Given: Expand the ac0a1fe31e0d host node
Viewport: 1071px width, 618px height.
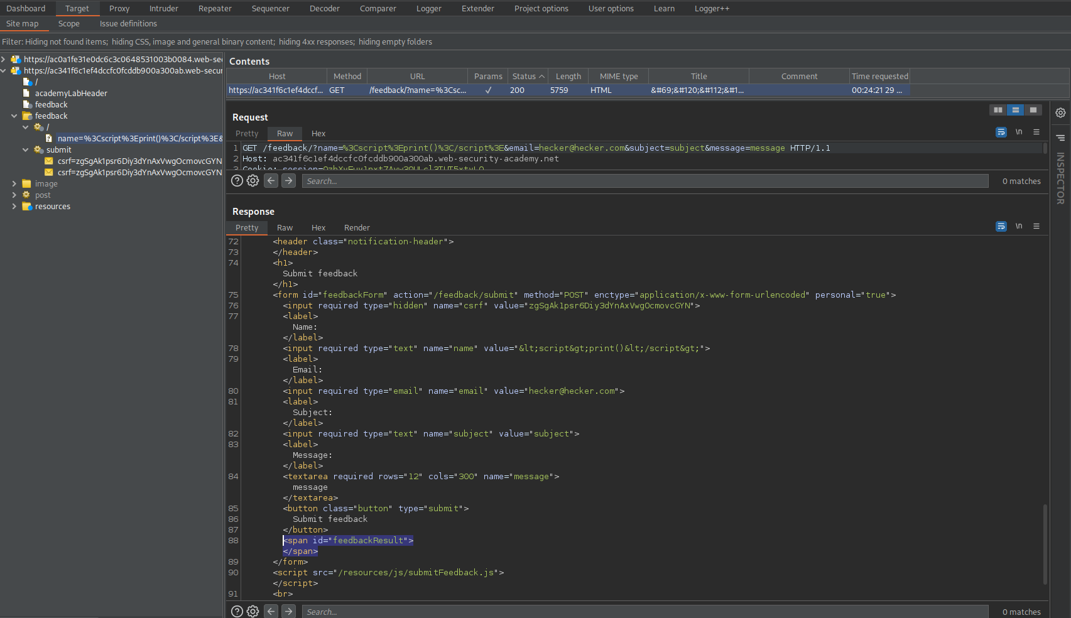Looking at the screenshot, I should pyautogui.click(x=3, y=60).
